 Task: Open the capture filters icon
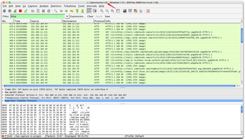point(125,11)
